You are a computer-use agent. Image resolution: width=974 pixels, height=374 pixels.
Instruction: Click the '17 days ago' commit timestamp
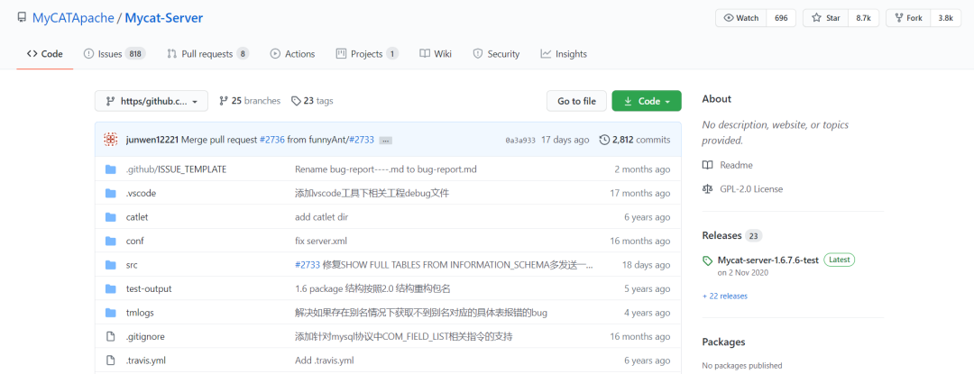pyautogui.click(x=565, y=141)
